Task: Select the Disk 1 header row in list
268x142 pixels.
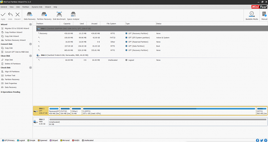Action: (152, 29)
